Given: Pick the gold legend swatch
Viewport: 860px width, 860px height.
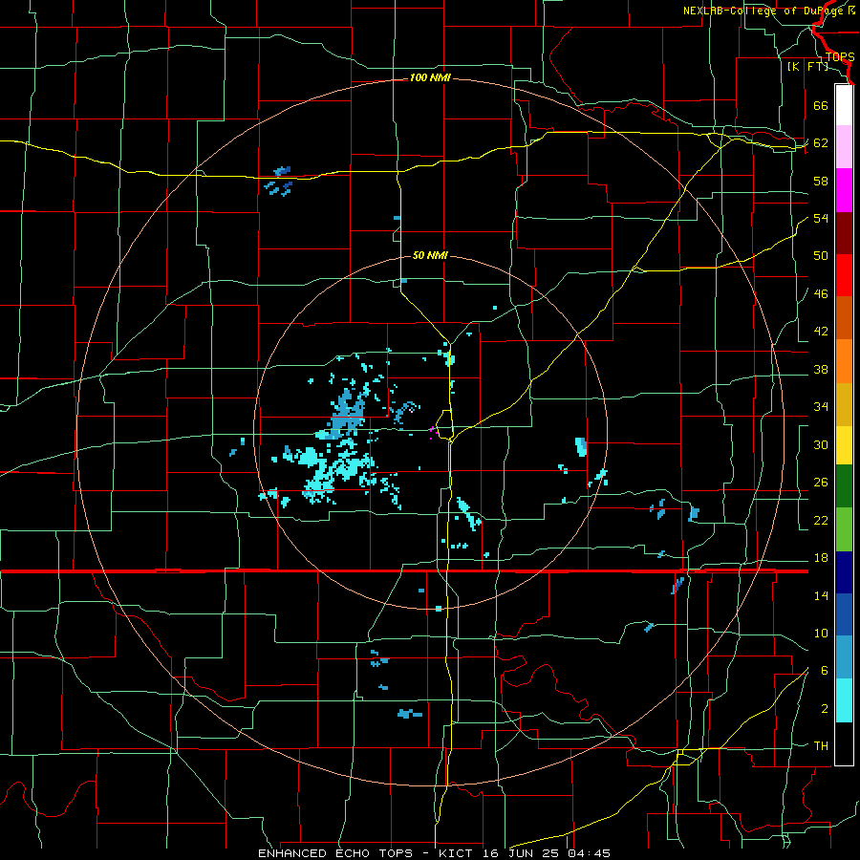Looking at the screenshot, I should coord(844,404).
